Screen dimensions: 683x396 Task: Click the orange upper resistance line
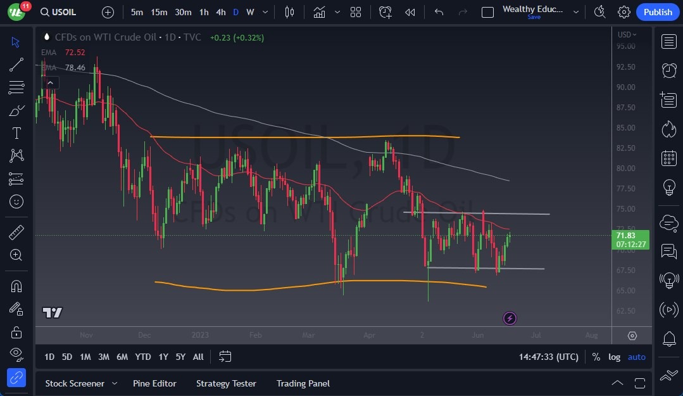click(x=304, y=137)
